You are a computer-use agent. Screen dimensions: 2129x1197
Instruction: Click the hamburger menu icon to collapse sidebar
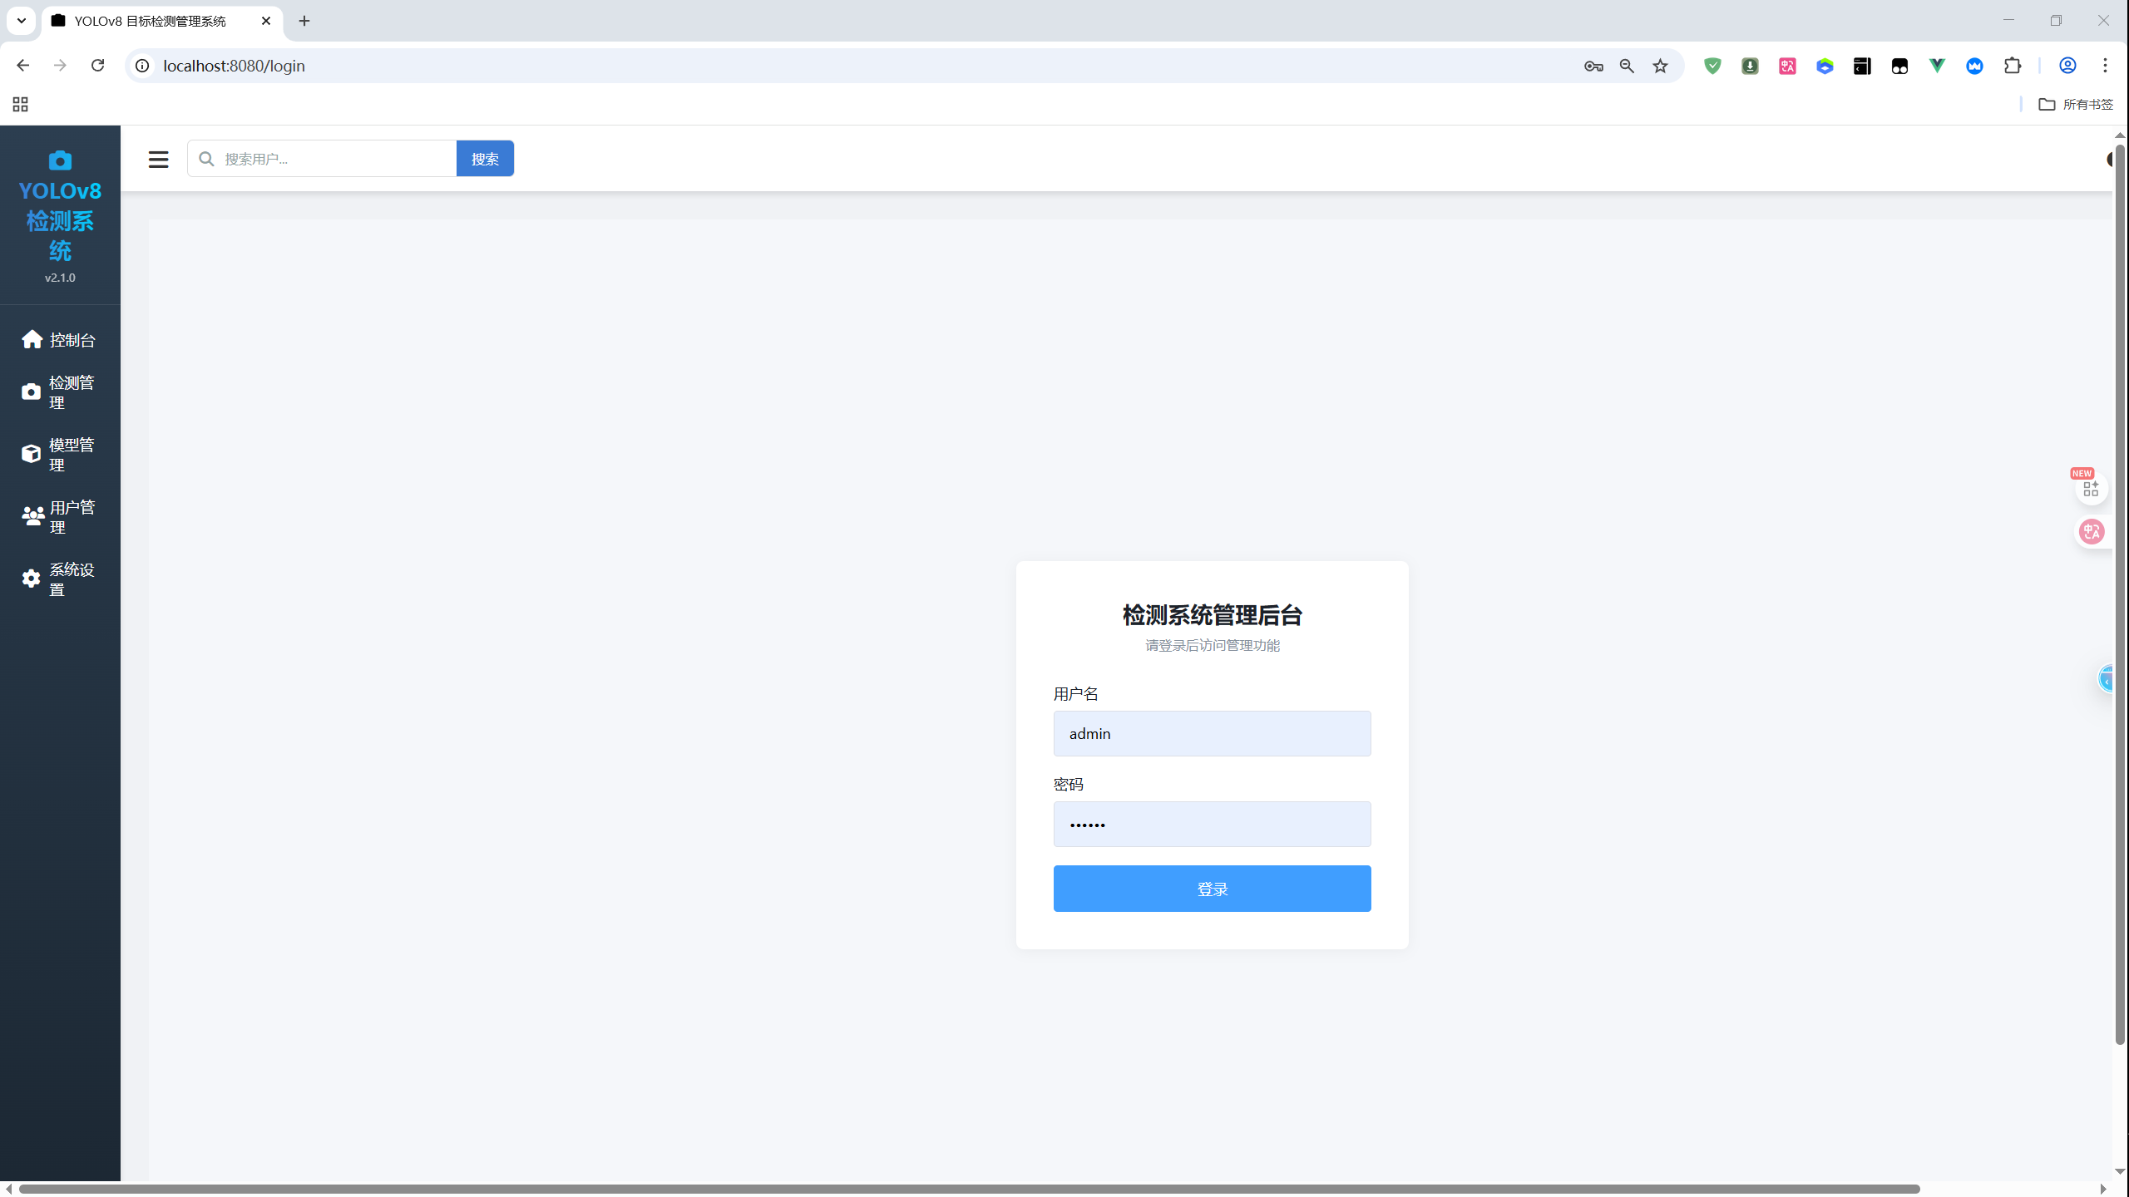point(158,159)
